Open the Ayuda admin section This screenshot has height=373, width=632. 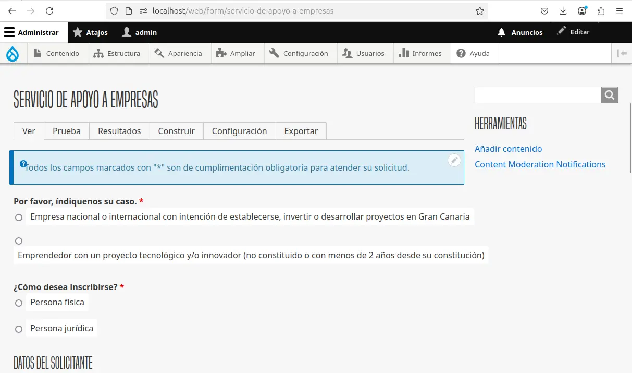tap(474, 53)
